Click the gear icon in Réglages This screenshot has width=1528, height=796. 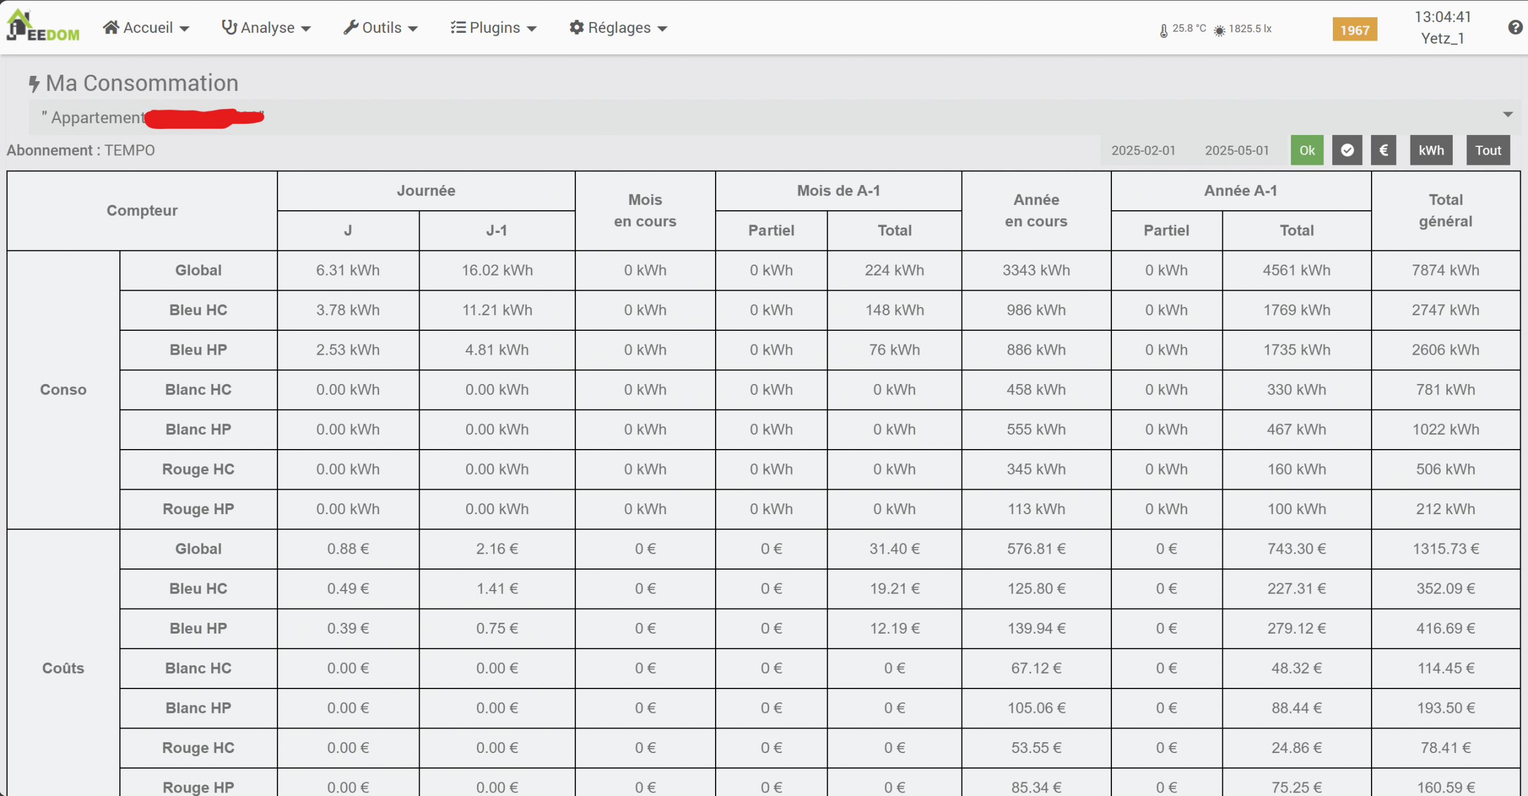[x=576, y=27]
